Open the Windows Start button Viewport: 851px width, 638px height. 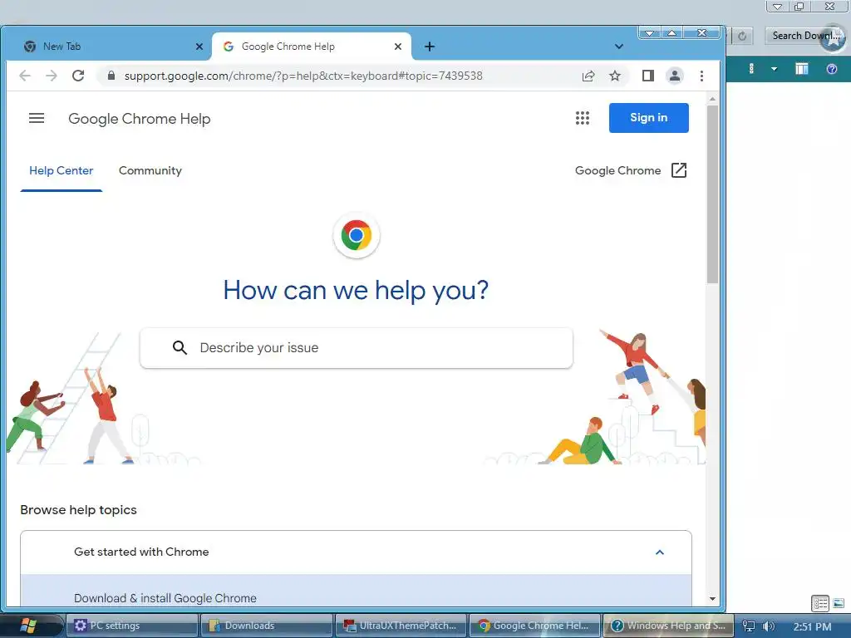pos(28,626)
